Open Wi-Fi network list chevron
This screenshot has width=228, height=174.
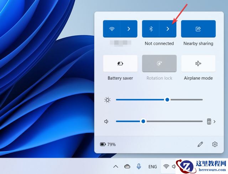[129, 29]
